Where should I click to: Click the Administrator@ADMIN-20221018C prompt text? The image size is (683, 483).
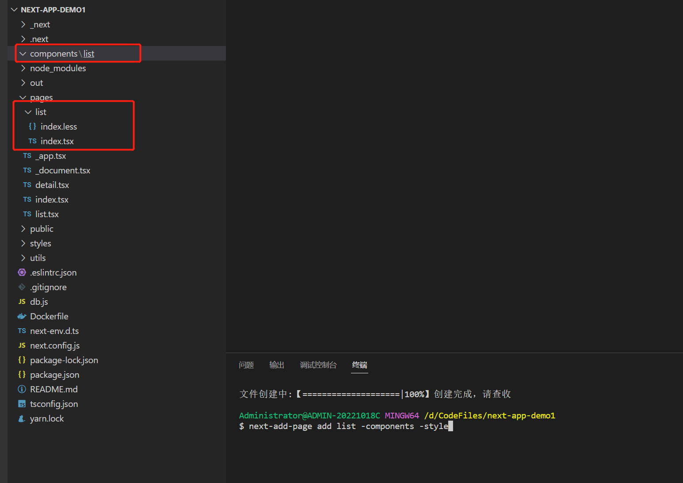[309, 416]
